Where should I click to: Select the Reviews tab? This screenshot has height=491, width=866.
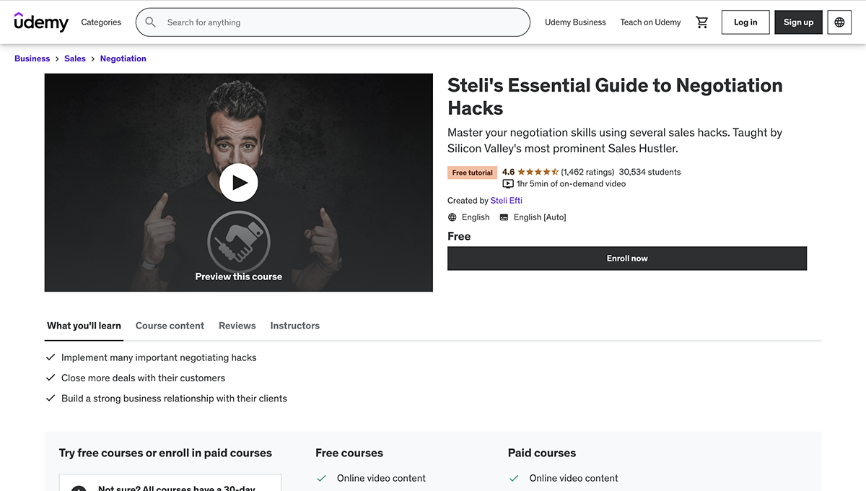[237, 326]
